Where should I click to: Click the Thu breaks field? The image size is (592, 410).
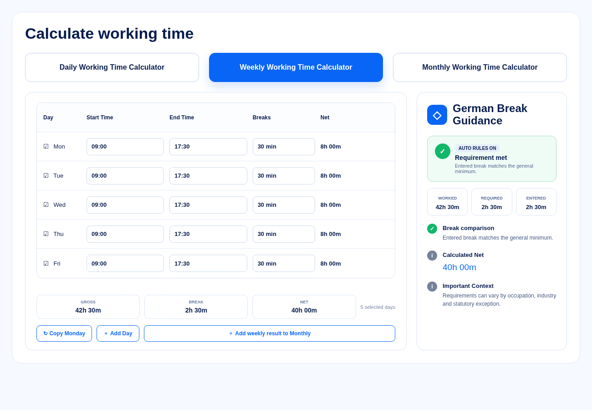click(284, 234)
